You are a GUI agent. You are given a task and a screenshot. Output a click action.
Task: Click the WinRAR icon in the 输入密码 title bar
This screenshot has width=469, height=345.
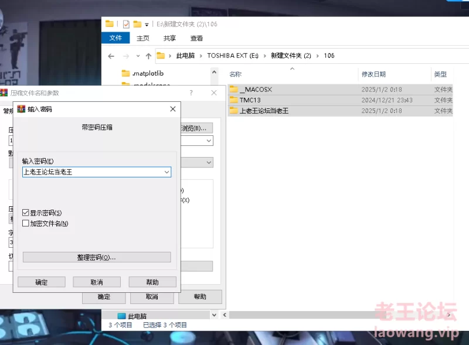coord(21,109)
